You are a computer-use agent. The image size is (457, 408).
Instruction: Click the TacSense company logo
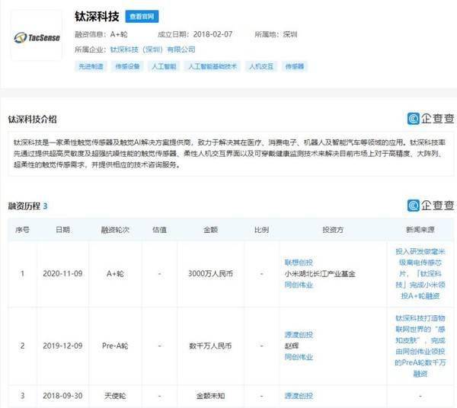(x=37, y=37)
